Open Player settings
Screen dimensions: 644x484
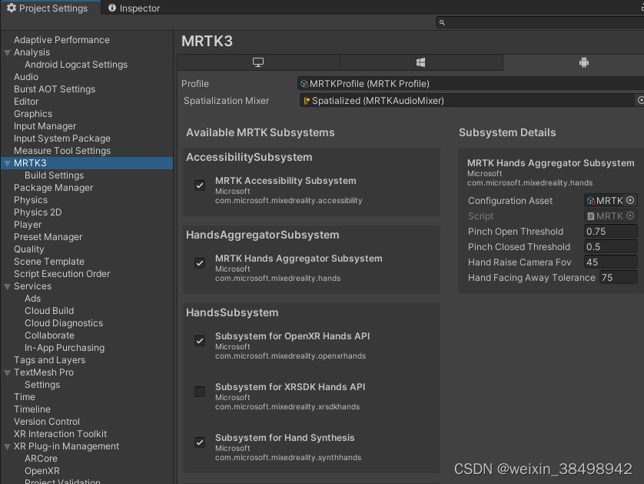[x=28, y=225]
